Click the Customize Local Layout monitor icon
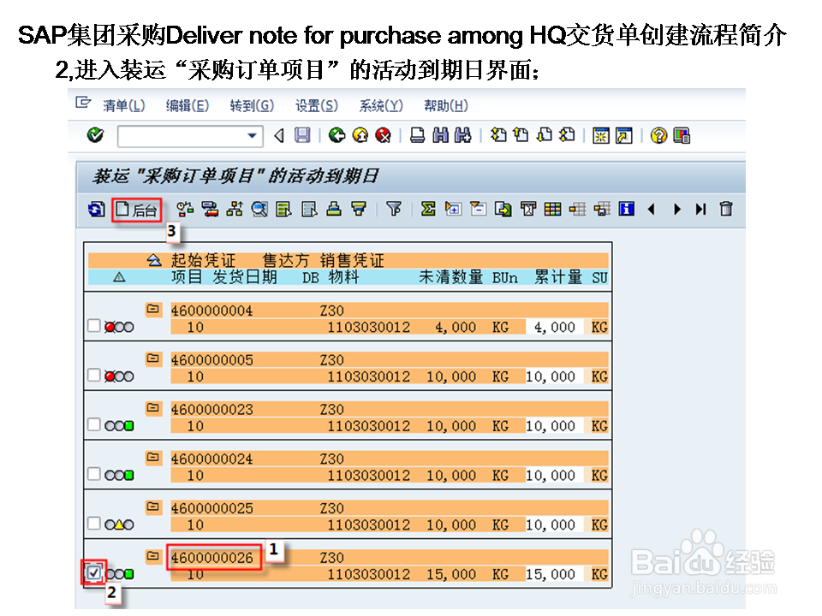Screen dimensions: 822x616 [x=682, y=136]
